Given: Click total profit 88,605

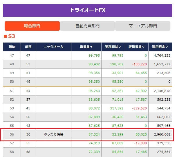Looking at the screenshot, I should click(94, 100).
